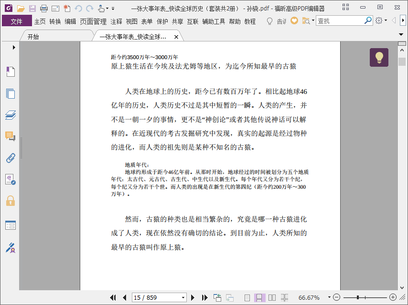Open the 注释 ribbon tab

(116, 21)
